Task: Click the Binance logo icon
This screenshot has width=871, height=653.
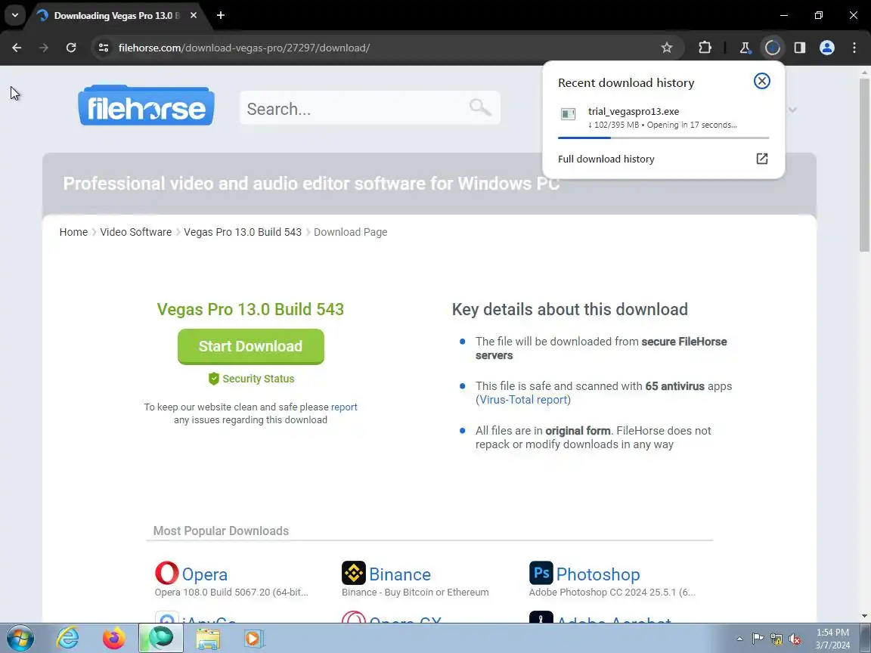Action: [353, 573]
